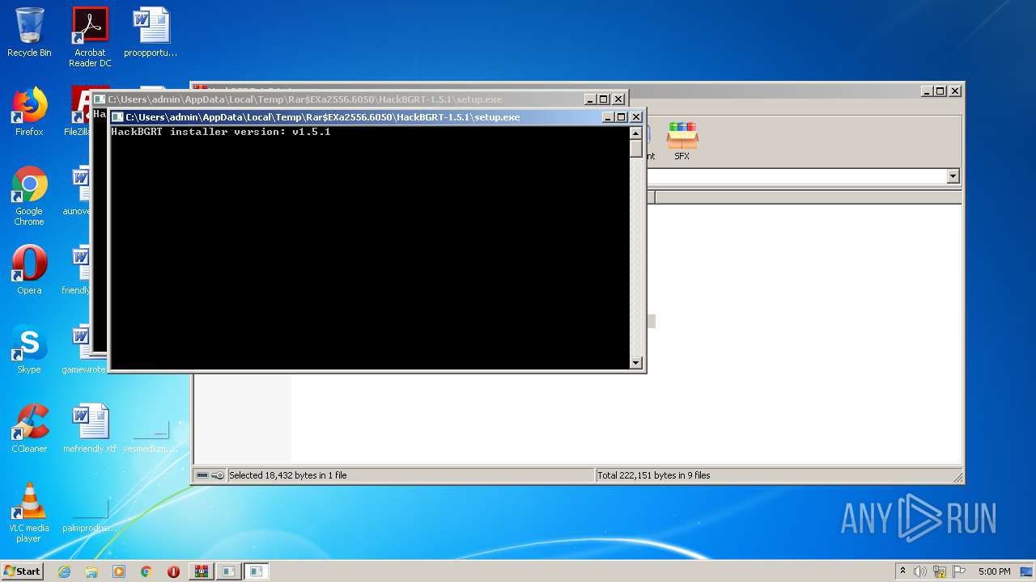Select yesmedium desktop file
This screenshot has height=582, width=1036.
coord(151,436)
